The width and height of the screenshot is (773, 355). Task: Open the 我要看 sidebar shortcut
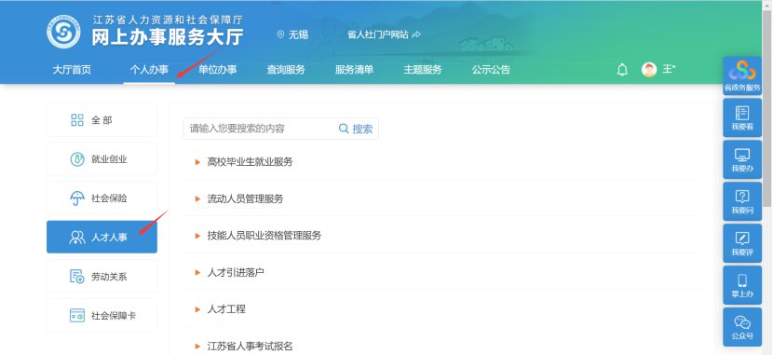click(742, 117)
